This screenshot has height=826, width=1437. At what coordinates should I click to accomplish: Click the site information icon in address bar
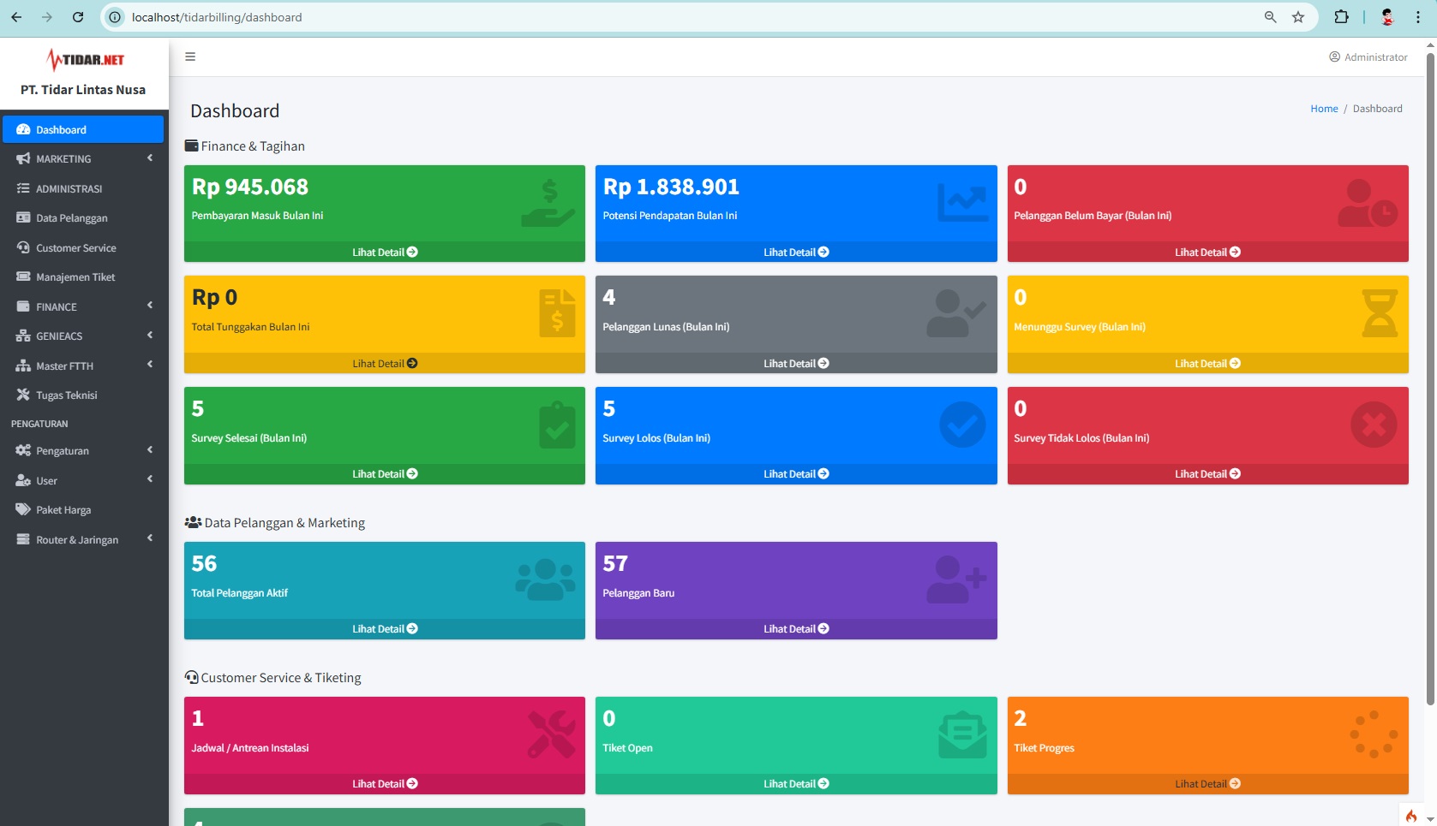[x=115, y=17]
